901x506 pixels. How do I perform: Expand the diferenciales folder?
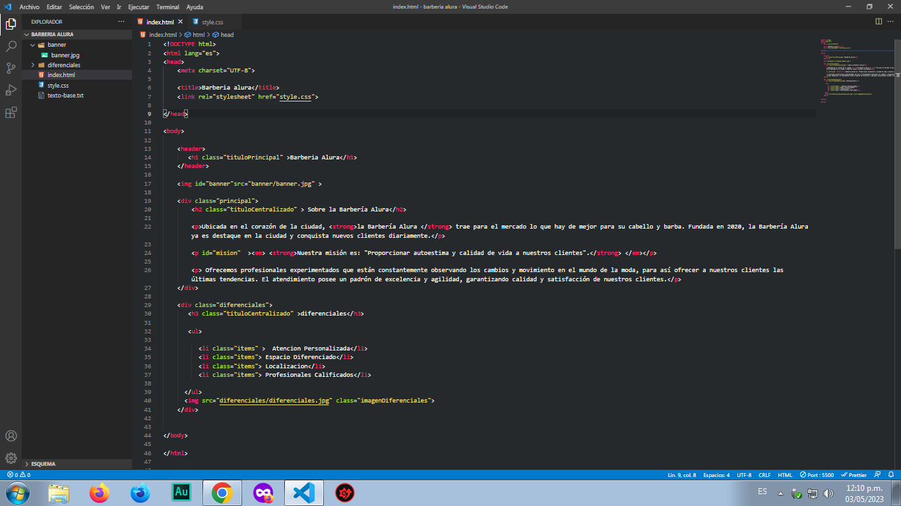point(78,65)
